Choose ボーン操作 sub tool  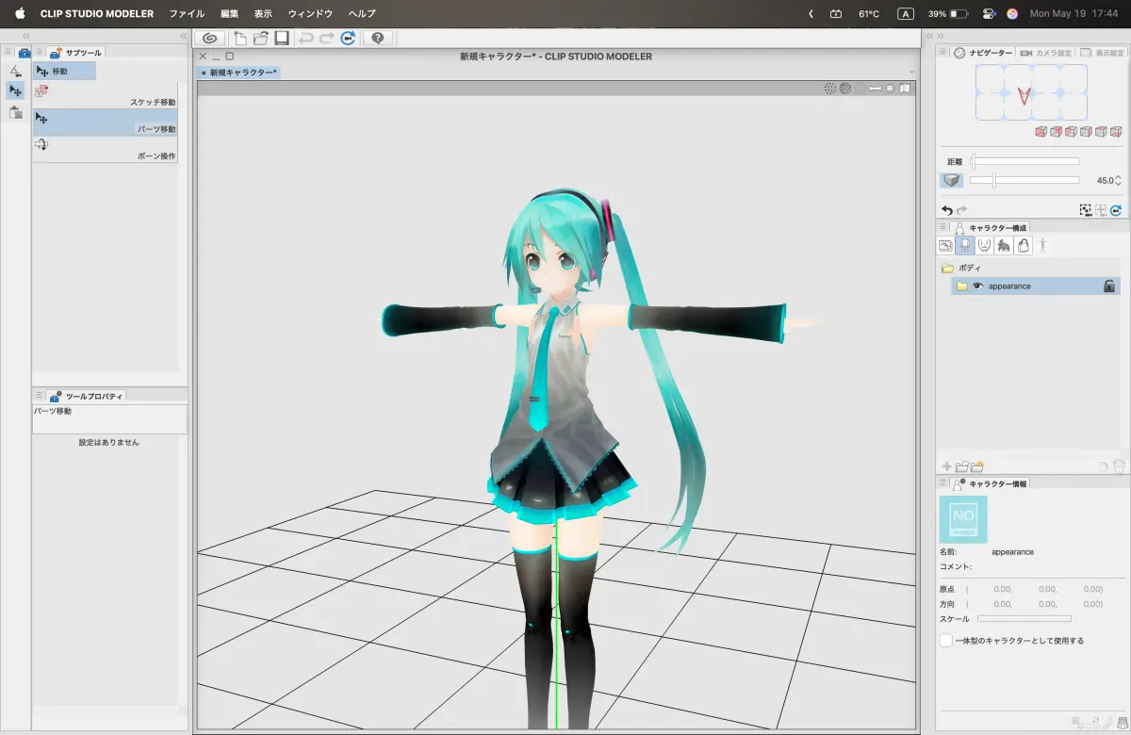tap(106, 149)
